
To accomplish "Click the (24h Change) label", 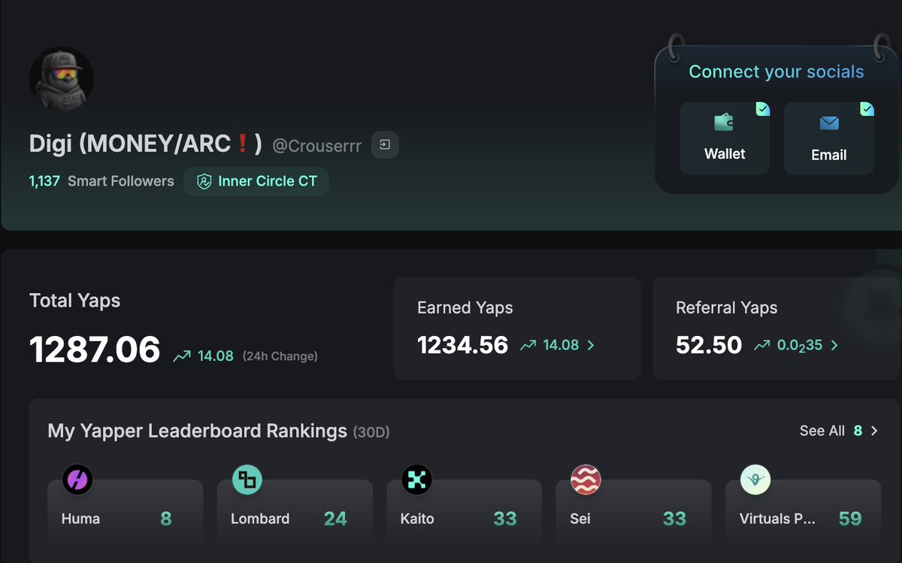I will (x=280, y=356).
